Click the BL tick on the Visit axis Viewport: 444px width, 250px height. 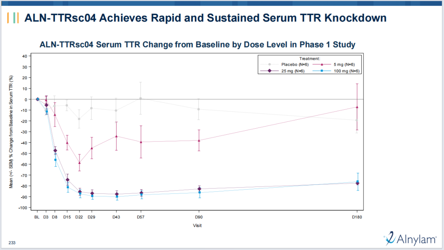[x=37, y=216]
